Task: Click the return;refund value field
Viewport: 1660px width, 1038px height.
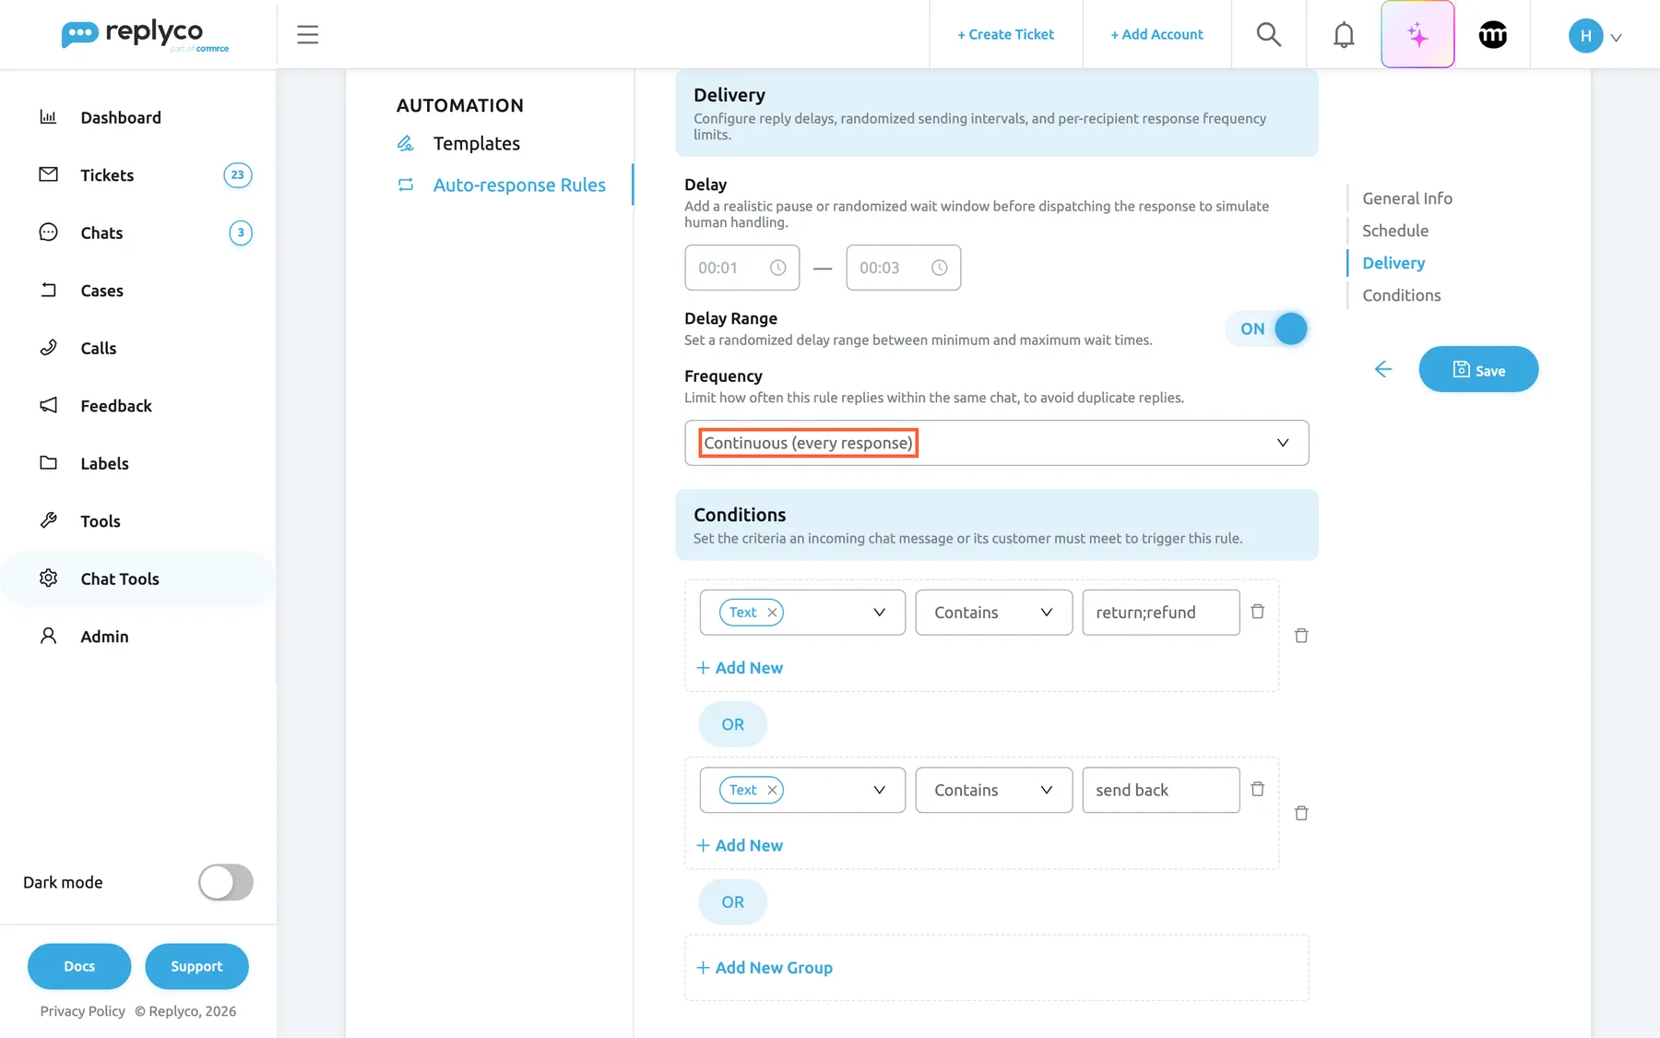Action: pyautogui.click(x=1160, y=613)
